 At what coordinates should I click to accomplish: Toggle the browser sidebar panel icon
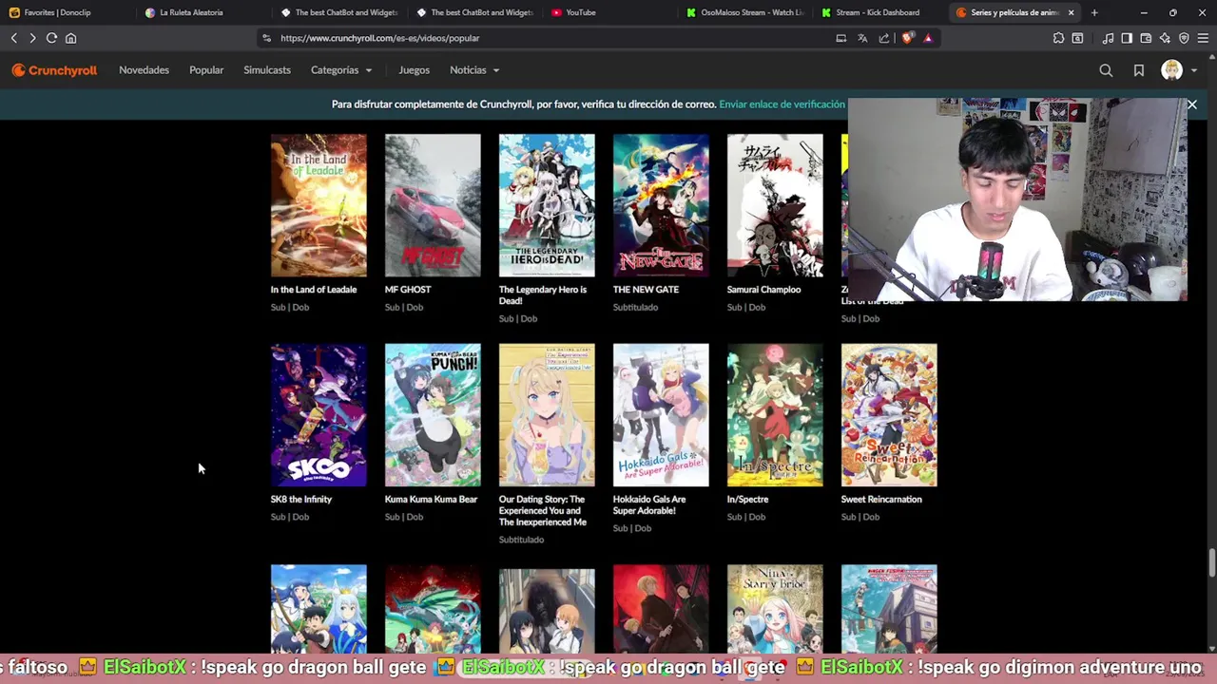click(x=1127, y=38)
